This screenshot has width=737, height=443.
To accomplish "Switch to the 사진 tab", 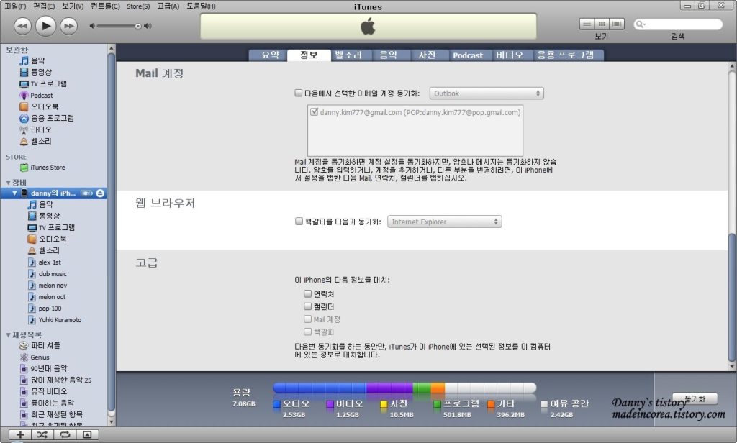I will 427,55.
